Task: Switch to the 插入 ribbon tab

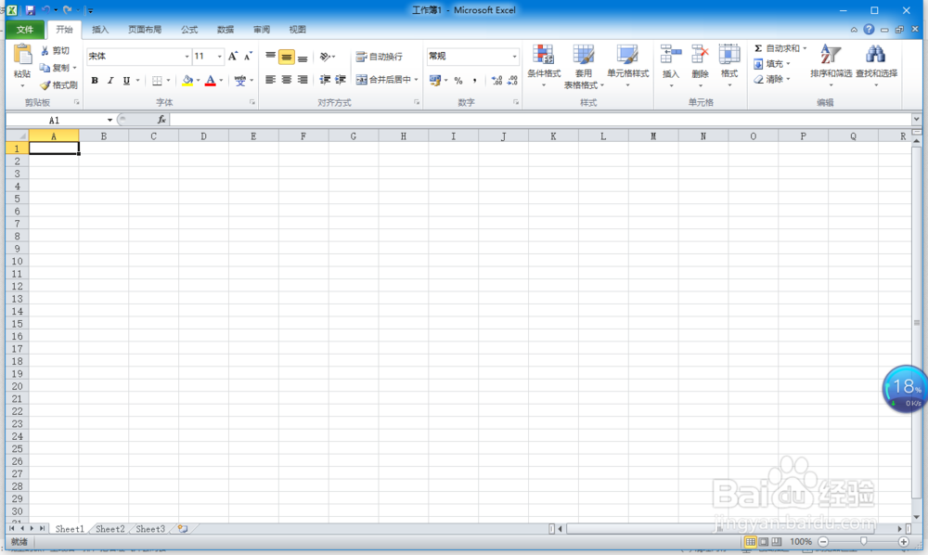Action: pos(100,30)
